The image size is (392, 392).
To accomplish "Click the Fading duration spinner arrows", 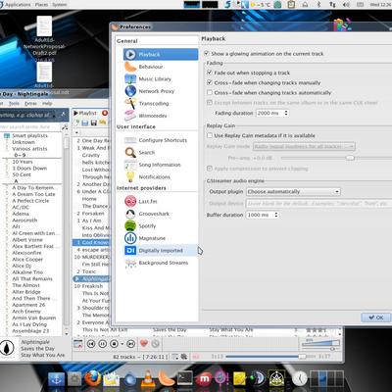I will click(286, 113).
